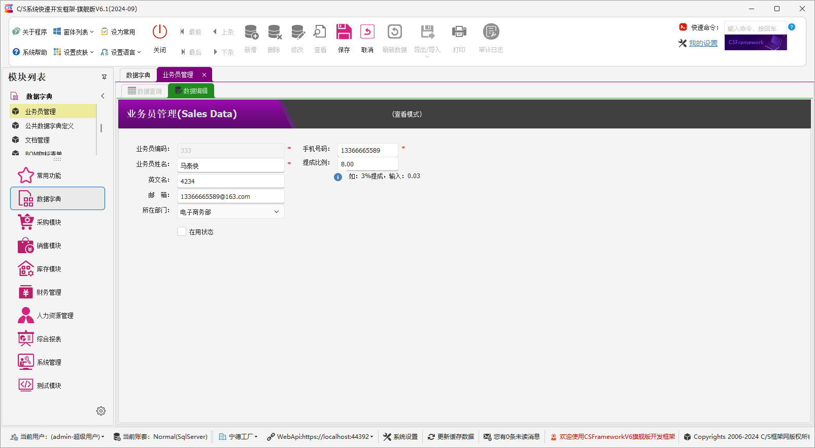Click the CSFramework banner image
Viewport: 815px width, 448px height.
tap(756, 42)
